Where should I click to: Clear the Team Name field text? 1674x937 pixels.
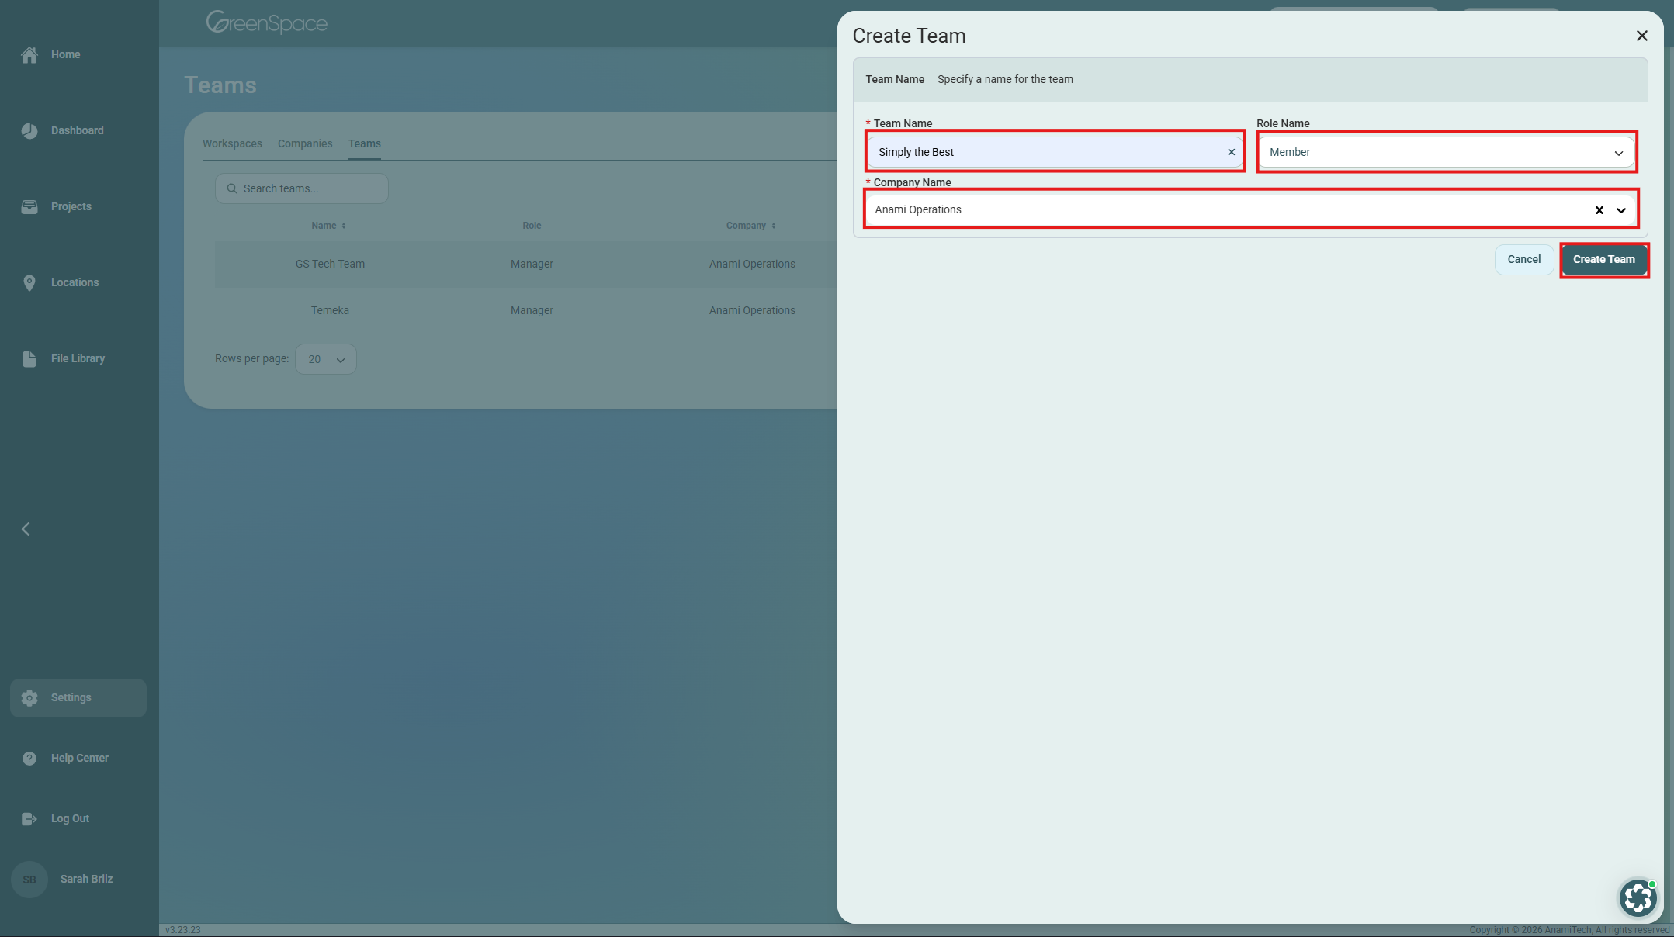pos(1231,153)
